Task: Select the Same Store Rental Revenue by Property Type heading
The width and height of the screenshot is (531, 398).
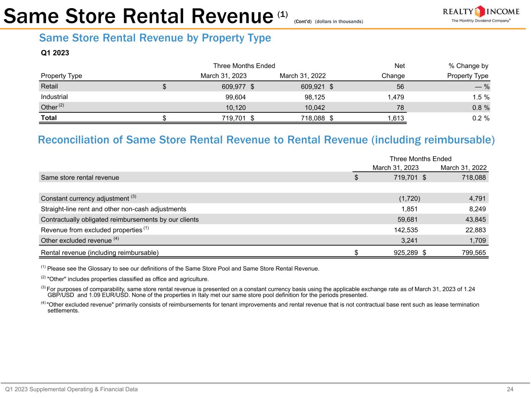Action: tap(155, 38)
